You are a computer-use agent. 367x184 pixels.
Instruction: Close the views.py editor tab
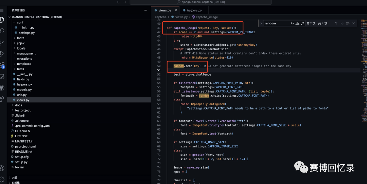pos(176,10)
